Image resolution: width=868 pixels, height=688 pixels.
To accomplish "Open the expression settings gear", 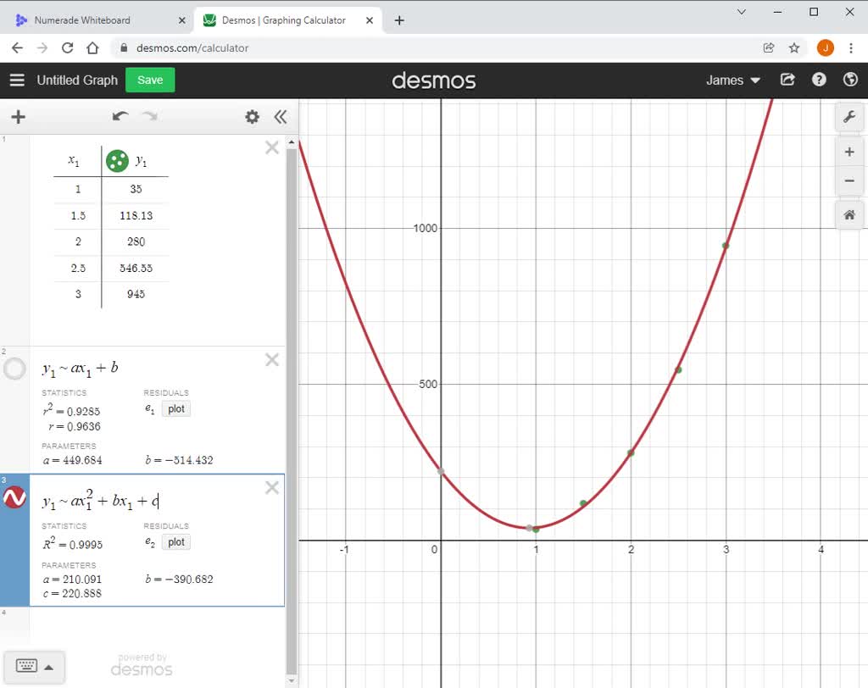I will [x=252, y=117].
